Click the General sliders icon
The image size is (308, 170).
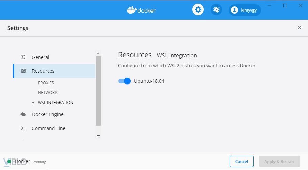point(23,57)
